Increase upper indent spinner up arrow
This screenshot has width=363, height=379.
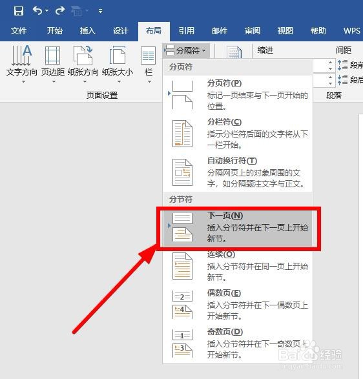330,62
